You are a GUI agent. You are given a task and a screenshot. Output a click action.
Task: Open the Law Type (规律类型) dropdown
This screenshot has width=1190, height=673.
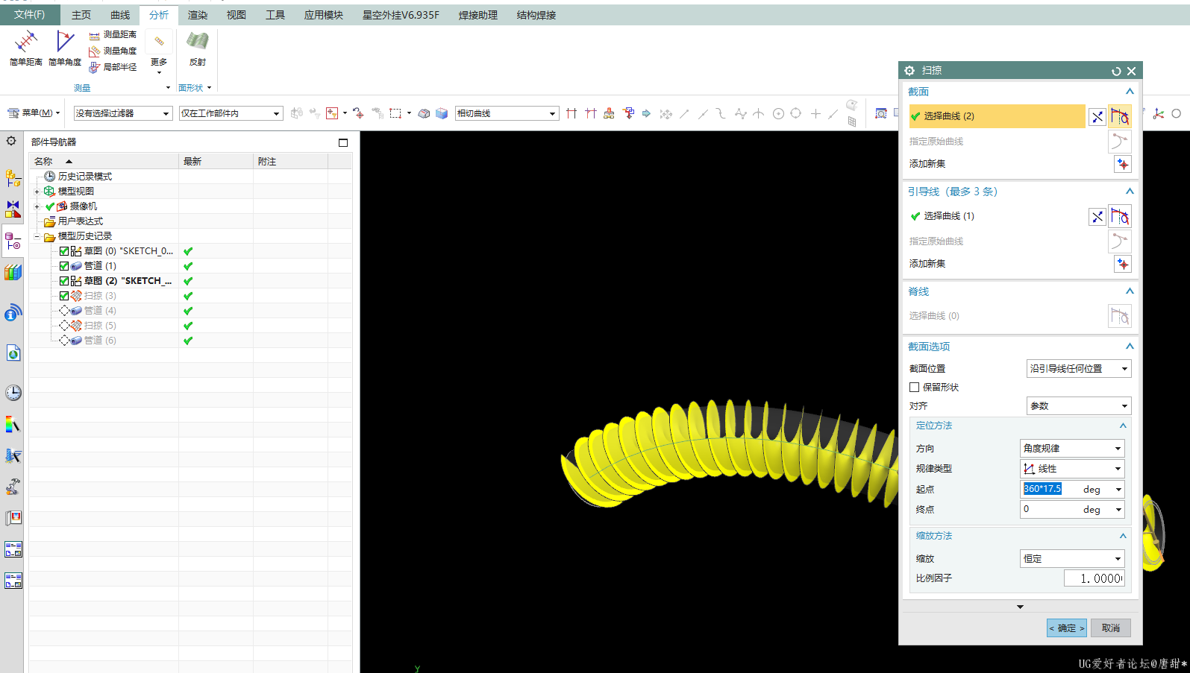point(1072,469)
